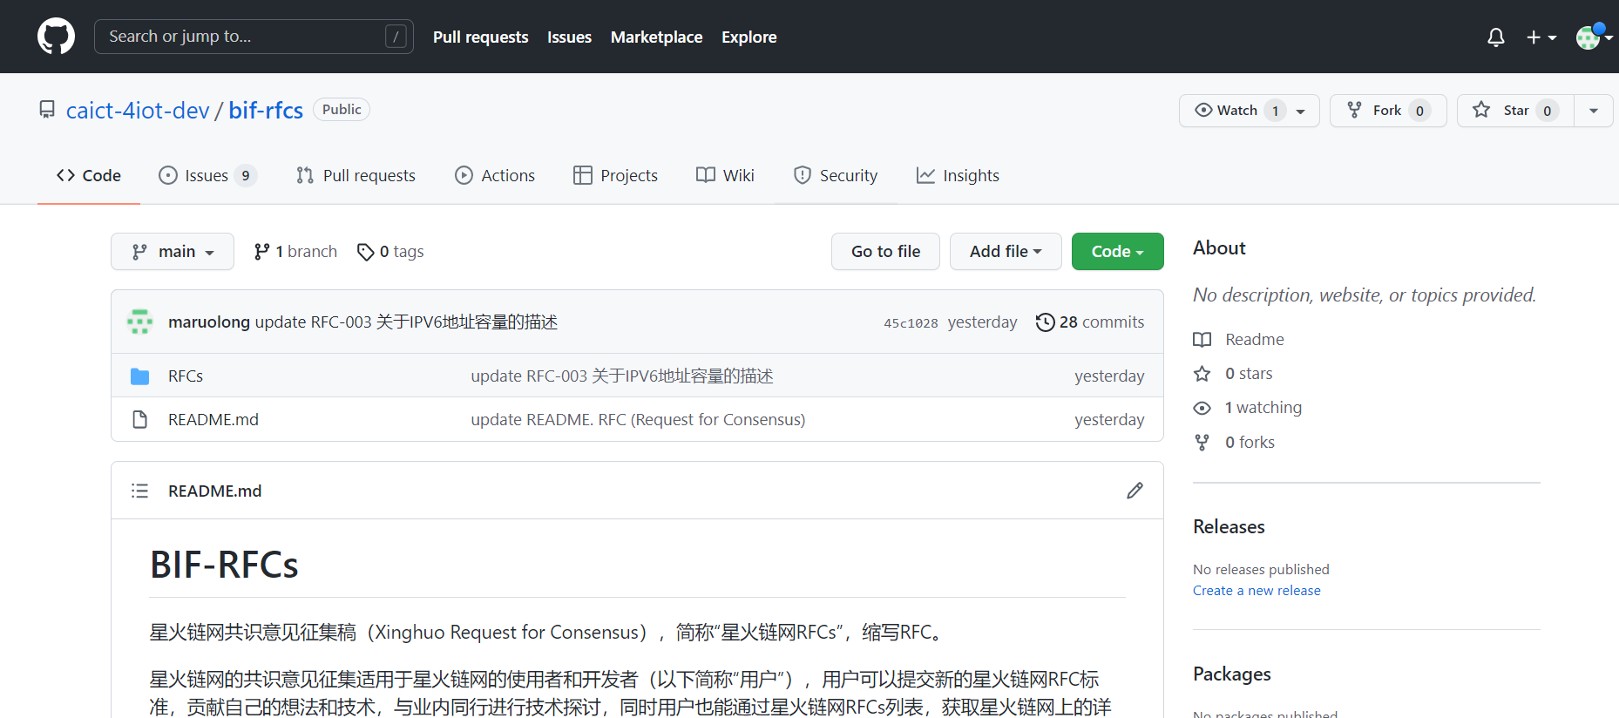Open the star lists dropdown arrow
The image size is (1619, 718).
pos(1593,111)
